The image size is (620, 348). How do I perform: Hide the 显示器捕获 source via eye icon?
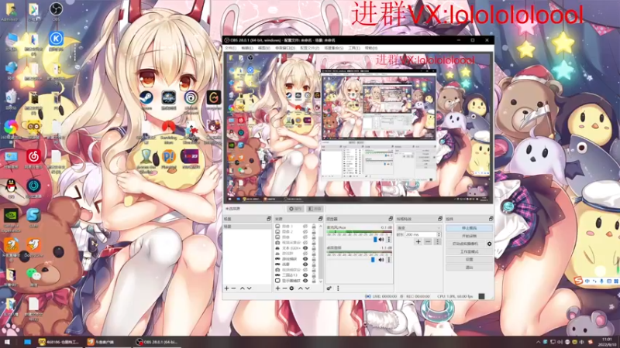(x=305, y=281)
